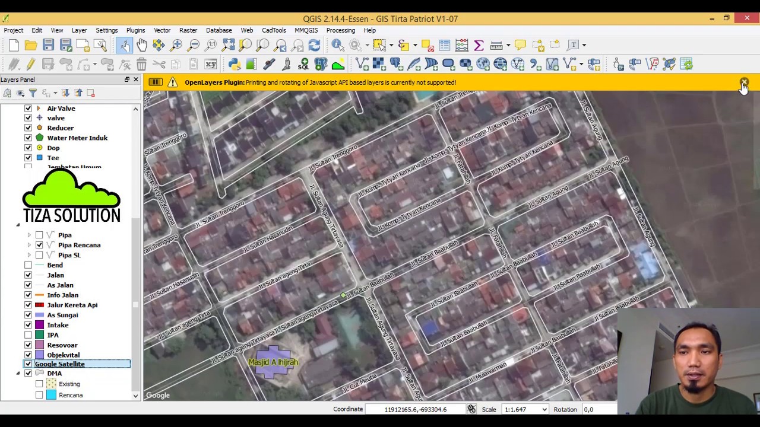Click the Map Tips speech bubble icon

click(520, 45)
